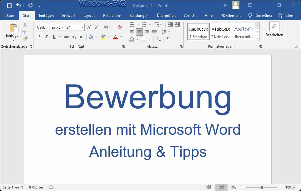This screenshot has height=191, width=301.
Task: Justify the paragraph text
Action: (x=154, y=32)
